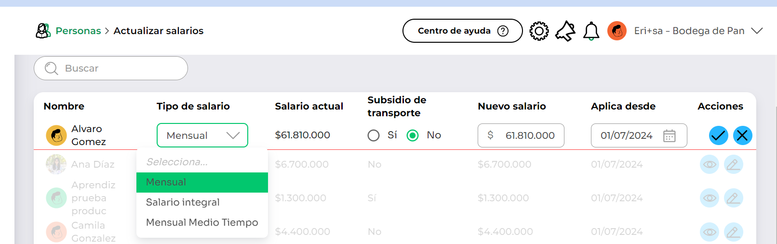This screenshot has width=777, height=244.
Task: Click the Buscar search field
Action: tap(111, 68)
